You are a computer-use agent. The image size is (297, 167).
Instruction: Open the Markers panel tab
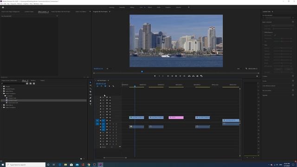point(33,80)
